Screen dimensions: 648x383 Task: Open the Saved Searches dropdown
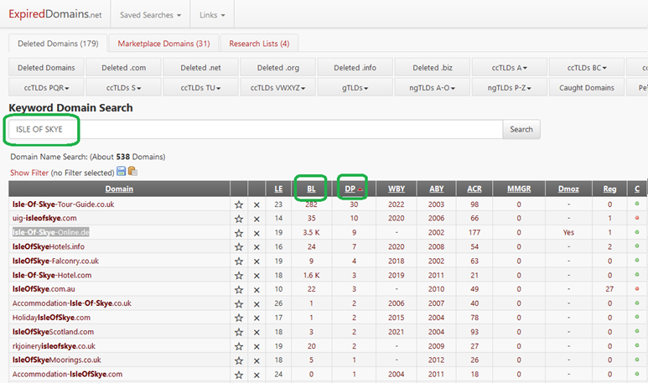150,15
